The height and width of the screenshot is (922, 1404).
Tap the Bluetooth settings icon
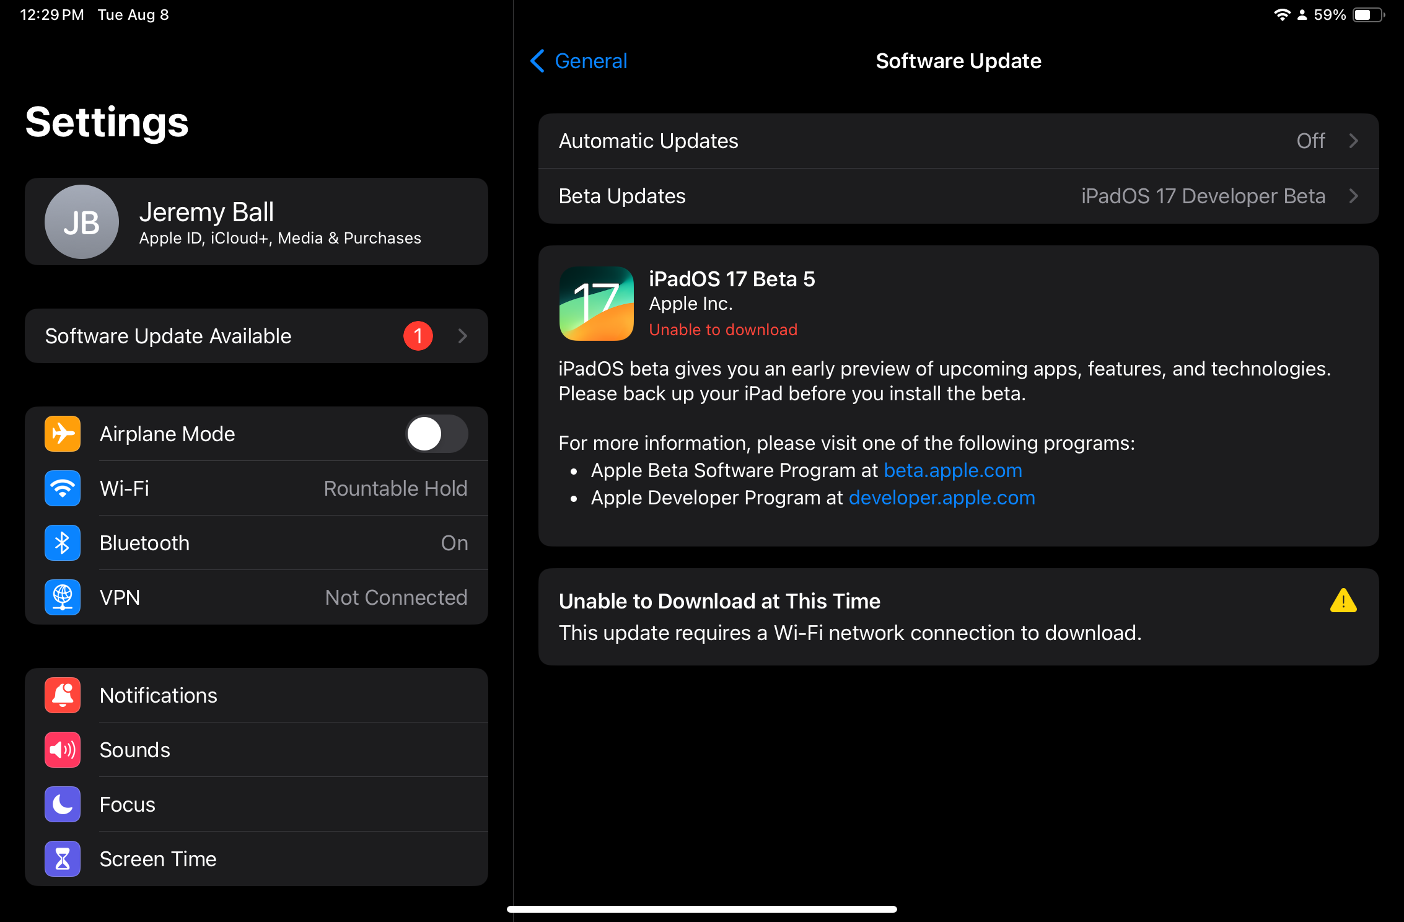coord(63,543)
